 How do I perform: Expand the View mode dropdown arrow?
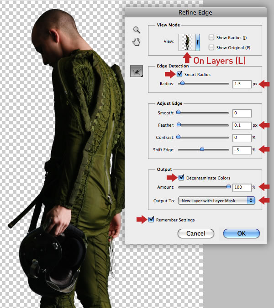(x=198, y=42)
